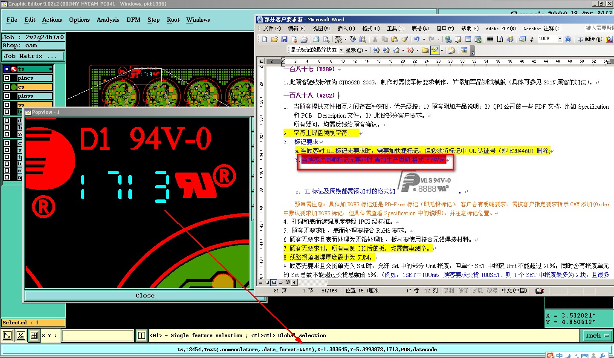Click the Columns icon in Word toolbar
Image resolution: width=614 pixels, height=358 pixels.
490,39
